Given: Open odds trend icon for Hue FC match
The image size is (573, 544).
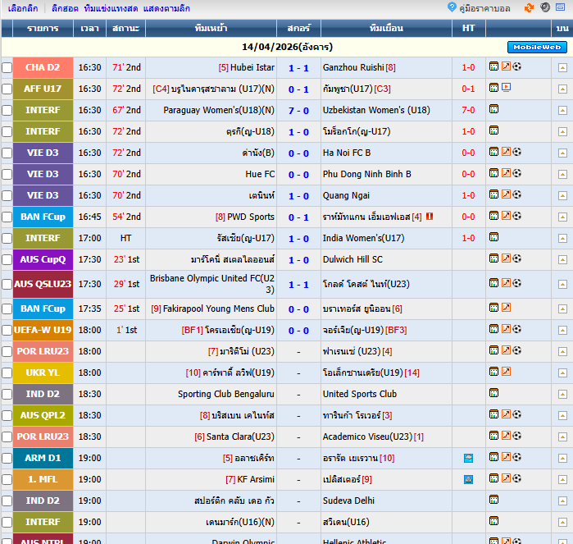Looking at the screenshot, I should tap(506, 174).
